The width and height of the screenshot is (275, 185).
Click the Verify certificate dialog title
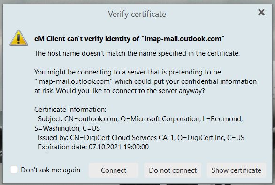click(x=137, y=14)
